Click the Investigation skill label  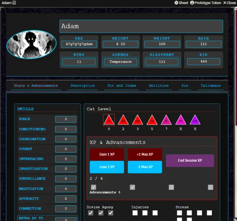point(33,169)
